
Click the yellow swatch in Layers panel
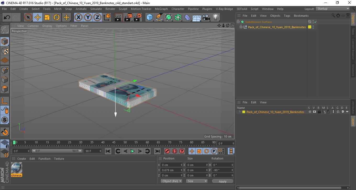[244, 112]
